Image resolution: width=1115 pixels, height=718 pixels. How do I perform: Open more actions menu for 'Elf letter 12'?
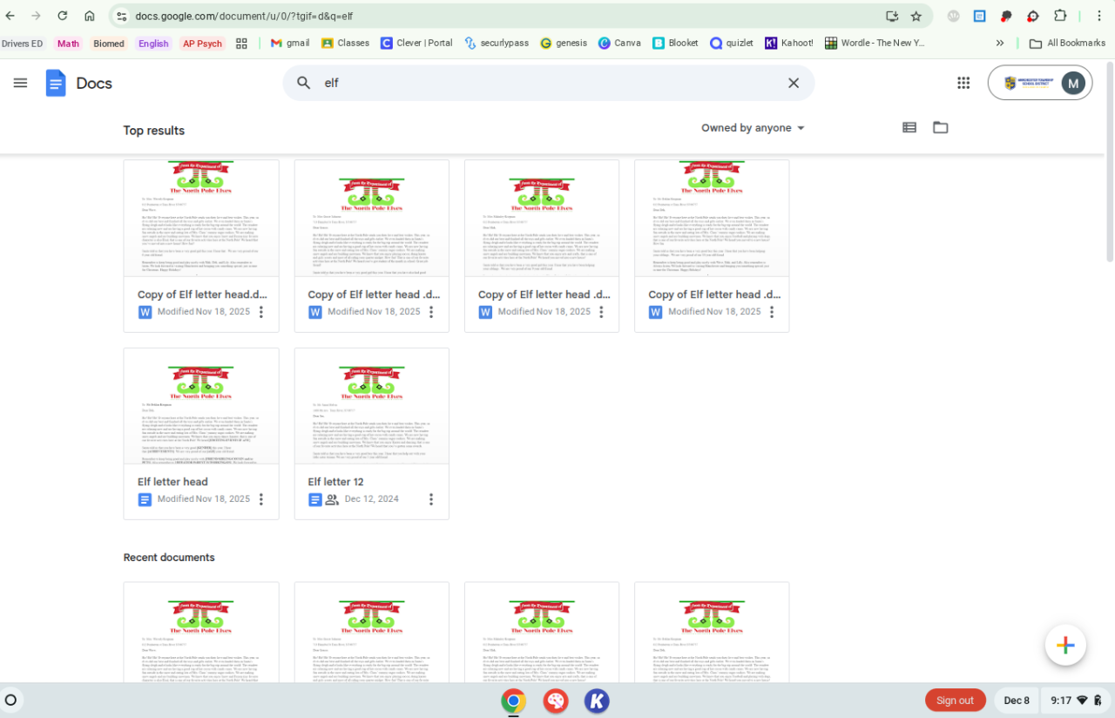(431, 499)
